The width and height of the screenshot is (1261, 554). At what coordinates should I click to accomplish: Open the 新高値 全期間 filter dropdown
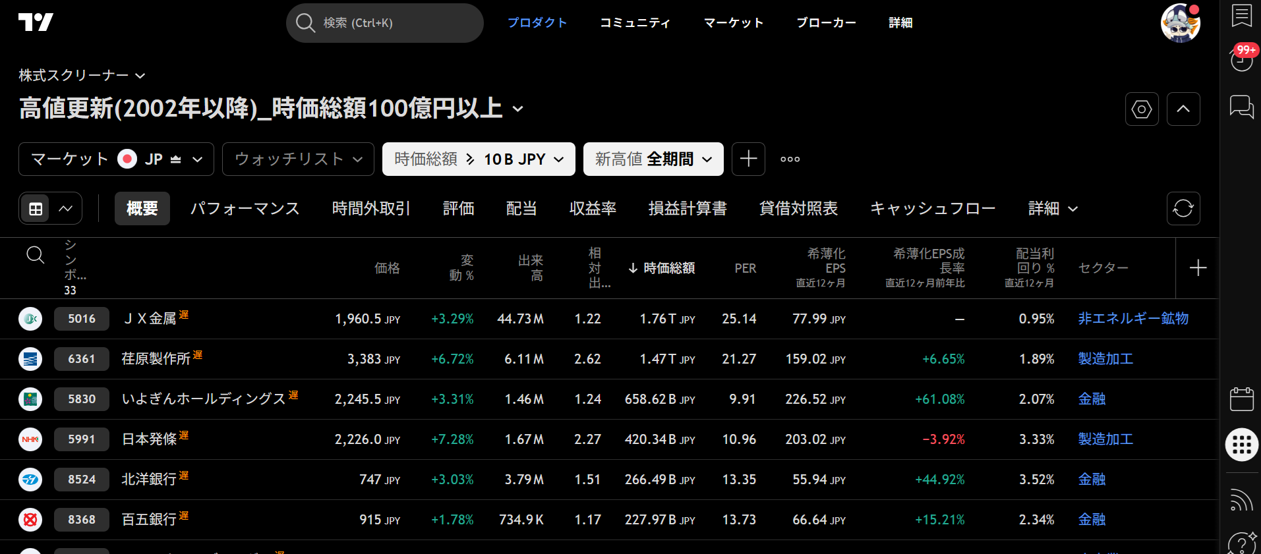653,159
